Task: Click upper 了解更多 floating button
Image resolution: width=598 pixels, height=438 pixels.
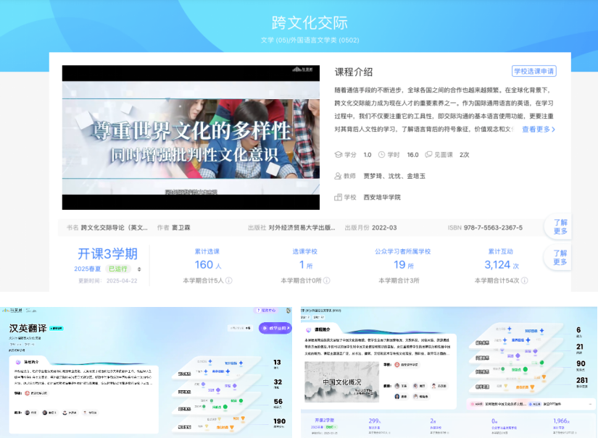Action: [x=560, y=227]
